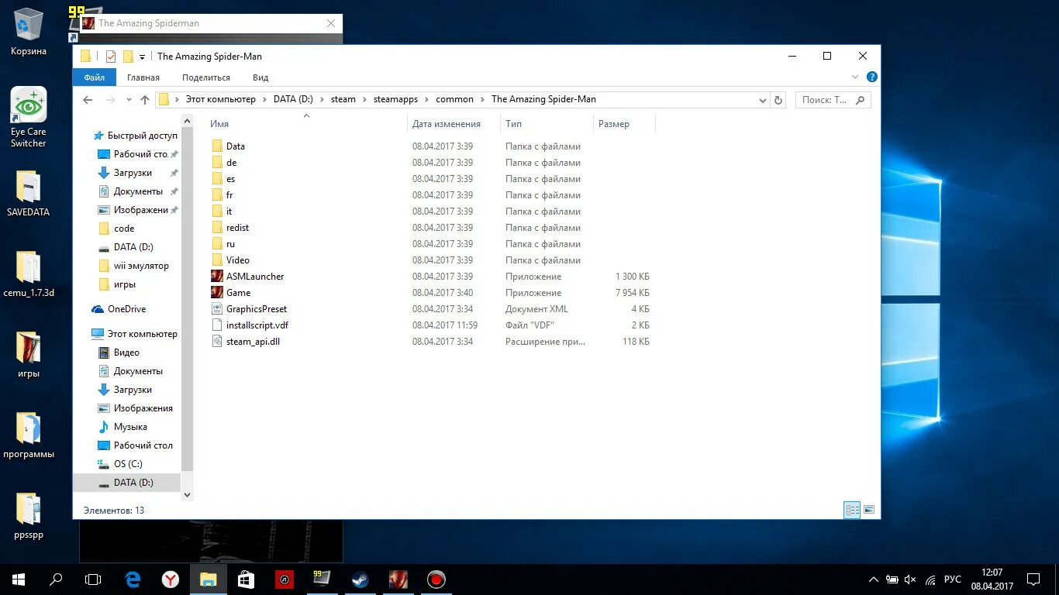Screen dimensions: 1059x595
Task: Open the ru folder
Action: (230, 244)
